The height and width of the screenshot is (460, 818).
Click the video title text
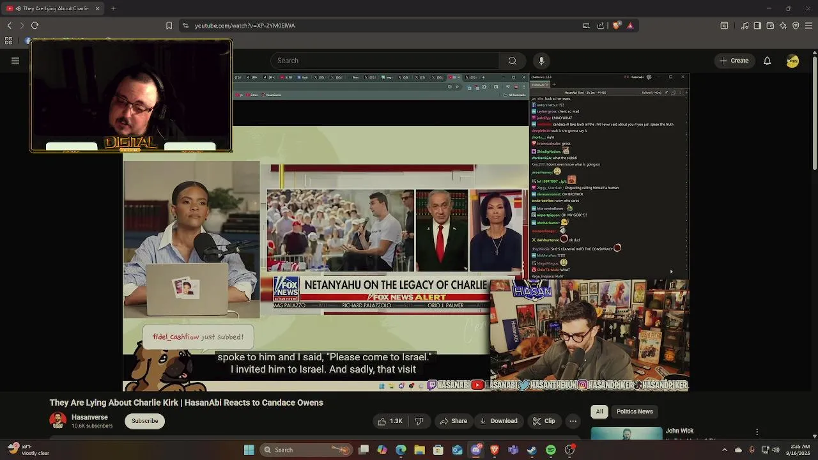coord(187,402)
